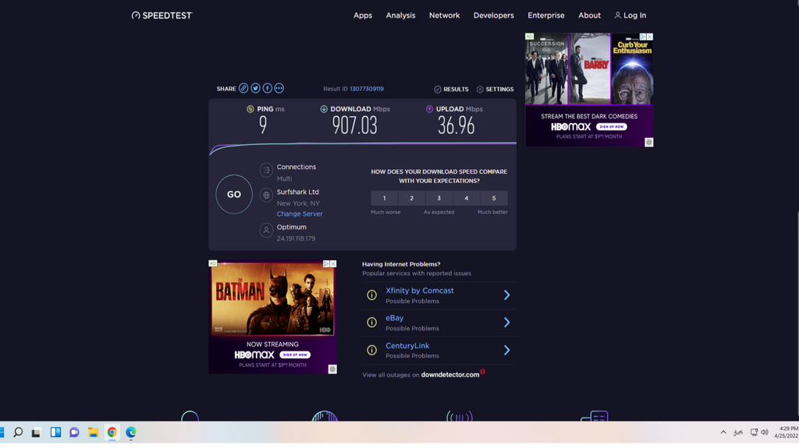Viewport: 799px width, 448px height.
Task: Click the Download arrow icon
Action: pos(324,109)
